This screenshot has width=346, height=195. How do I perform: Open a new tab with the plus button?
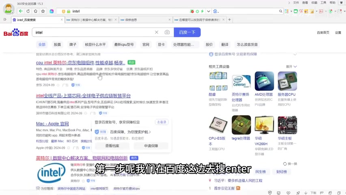coord(229,19)
